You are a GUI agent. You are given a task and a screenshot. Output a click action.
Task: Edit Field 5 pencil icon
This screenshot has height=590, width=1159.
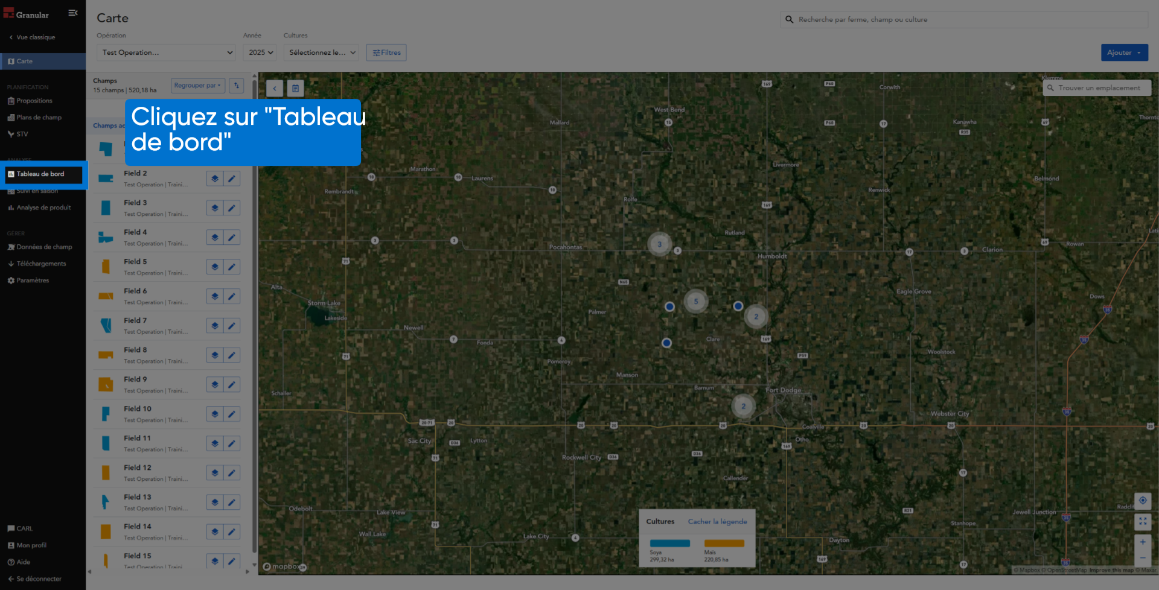click(232, 267)
